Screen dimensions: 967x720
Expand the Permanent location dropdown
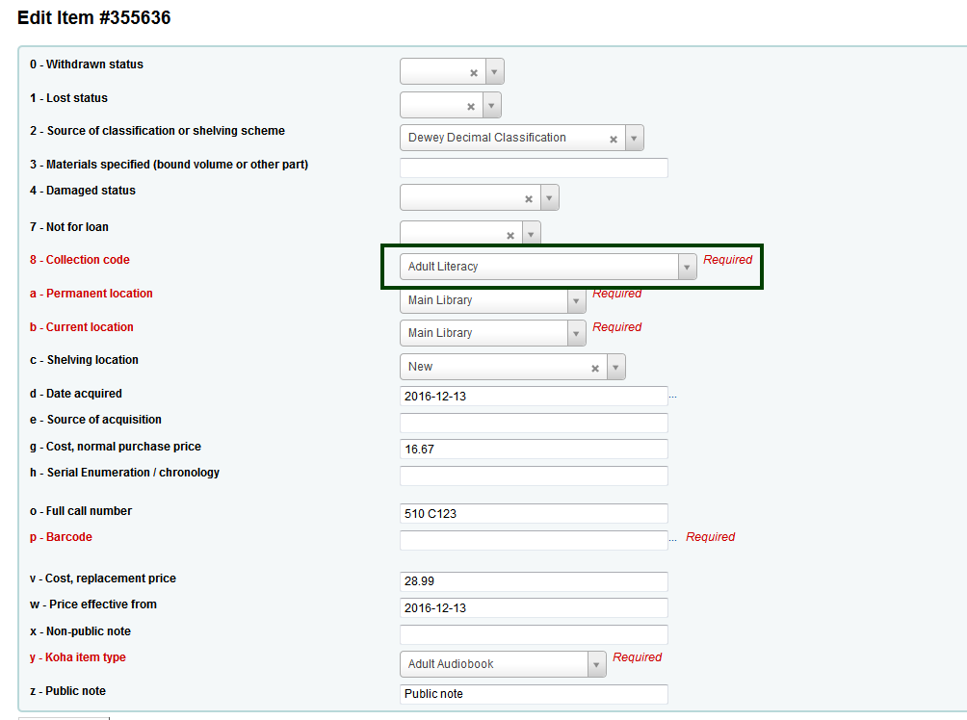[576, 300]
